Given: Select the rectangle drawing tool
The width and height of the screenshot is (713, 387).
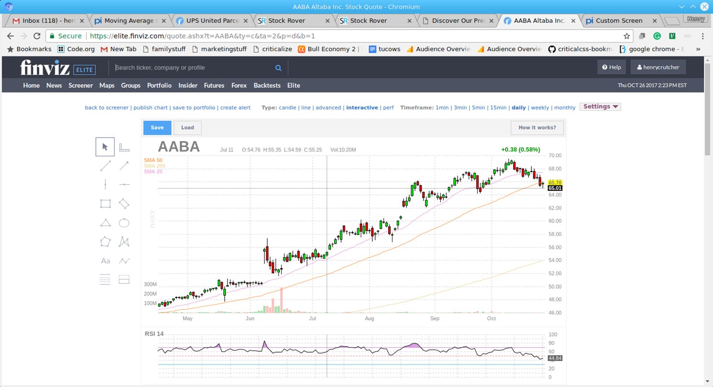Looking at the screenshot, I should point(105,204).
